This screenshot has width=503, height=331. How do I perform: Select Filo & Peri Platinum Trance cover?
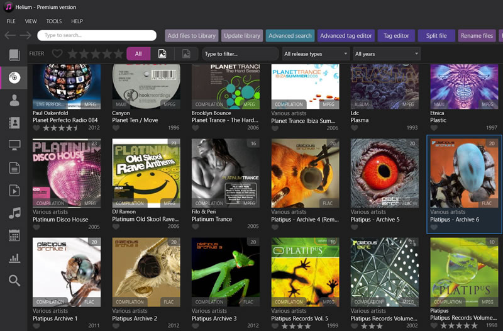coord(226,173)
